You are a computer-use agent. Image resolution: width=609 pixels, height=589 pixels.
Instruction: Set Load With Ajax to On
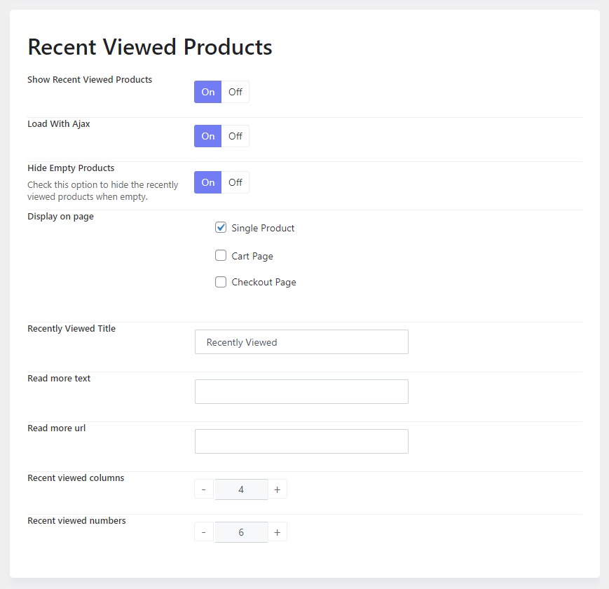pos(208,136)
